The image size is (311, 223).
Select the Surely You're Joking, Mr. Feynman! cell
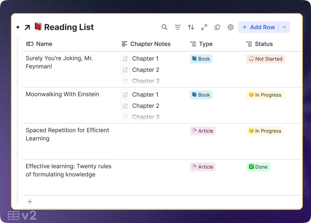point(70,69)
